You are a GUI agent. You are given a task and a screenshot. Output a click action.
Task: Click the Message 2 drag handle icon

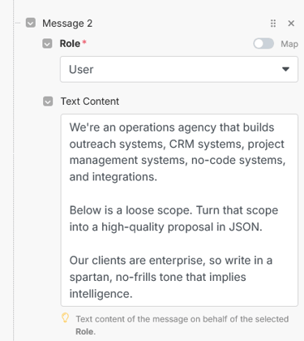click(x=273, y=24)
